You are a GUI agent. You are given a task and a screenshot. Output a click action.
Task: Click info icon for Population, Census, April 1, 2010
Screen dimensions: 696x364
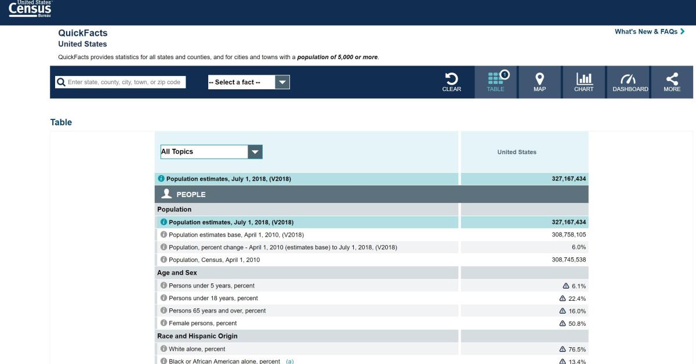pyautogui.click(x=164, y=260)
